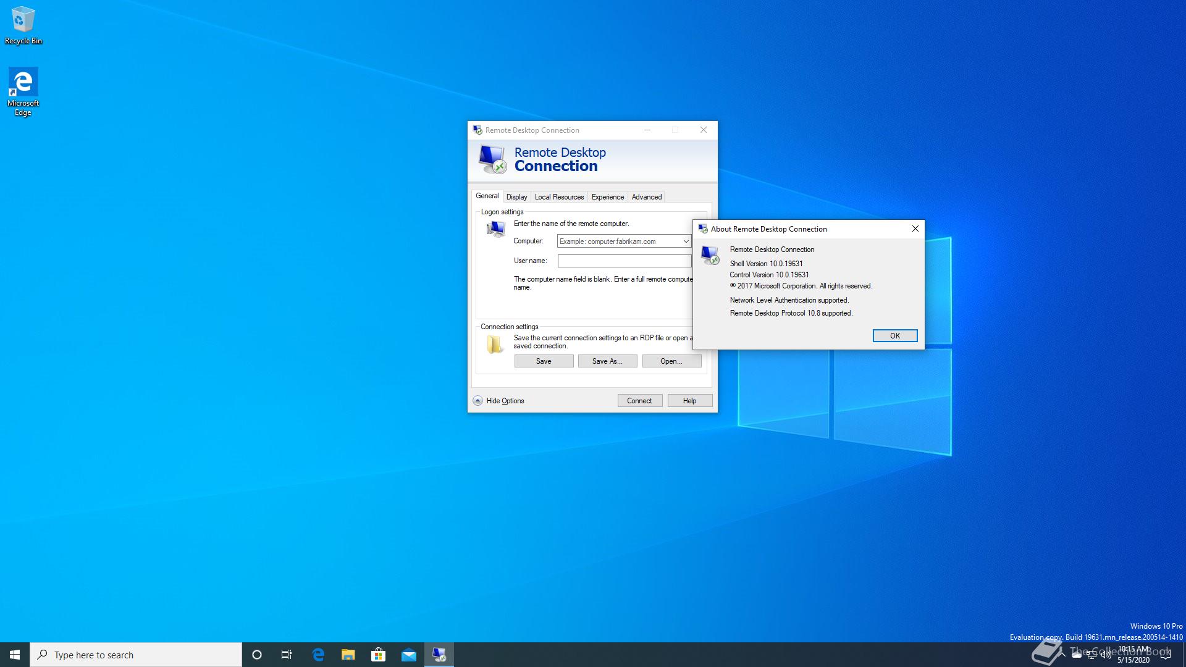This screenshot has height=667, width=1186.
Task: Click the Save As... button
Action: click(x=607, y=361)
